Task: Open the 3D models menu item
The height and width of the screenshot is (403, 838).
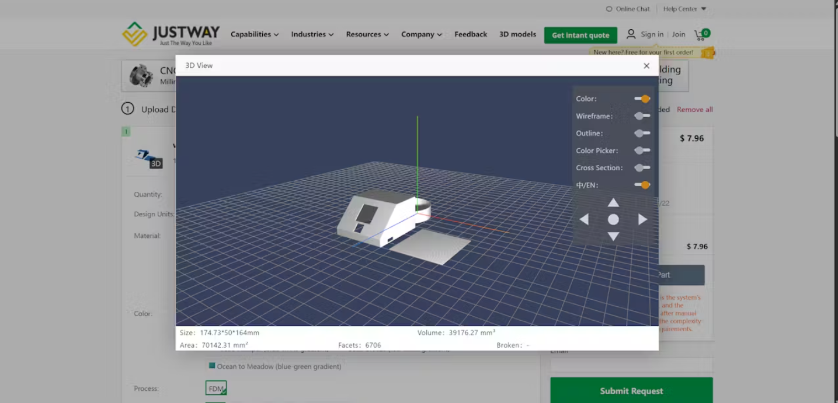Action: point(517,34)
